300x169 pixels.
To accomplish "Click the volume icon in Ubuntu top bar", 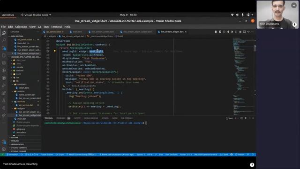I will point(237,15).
